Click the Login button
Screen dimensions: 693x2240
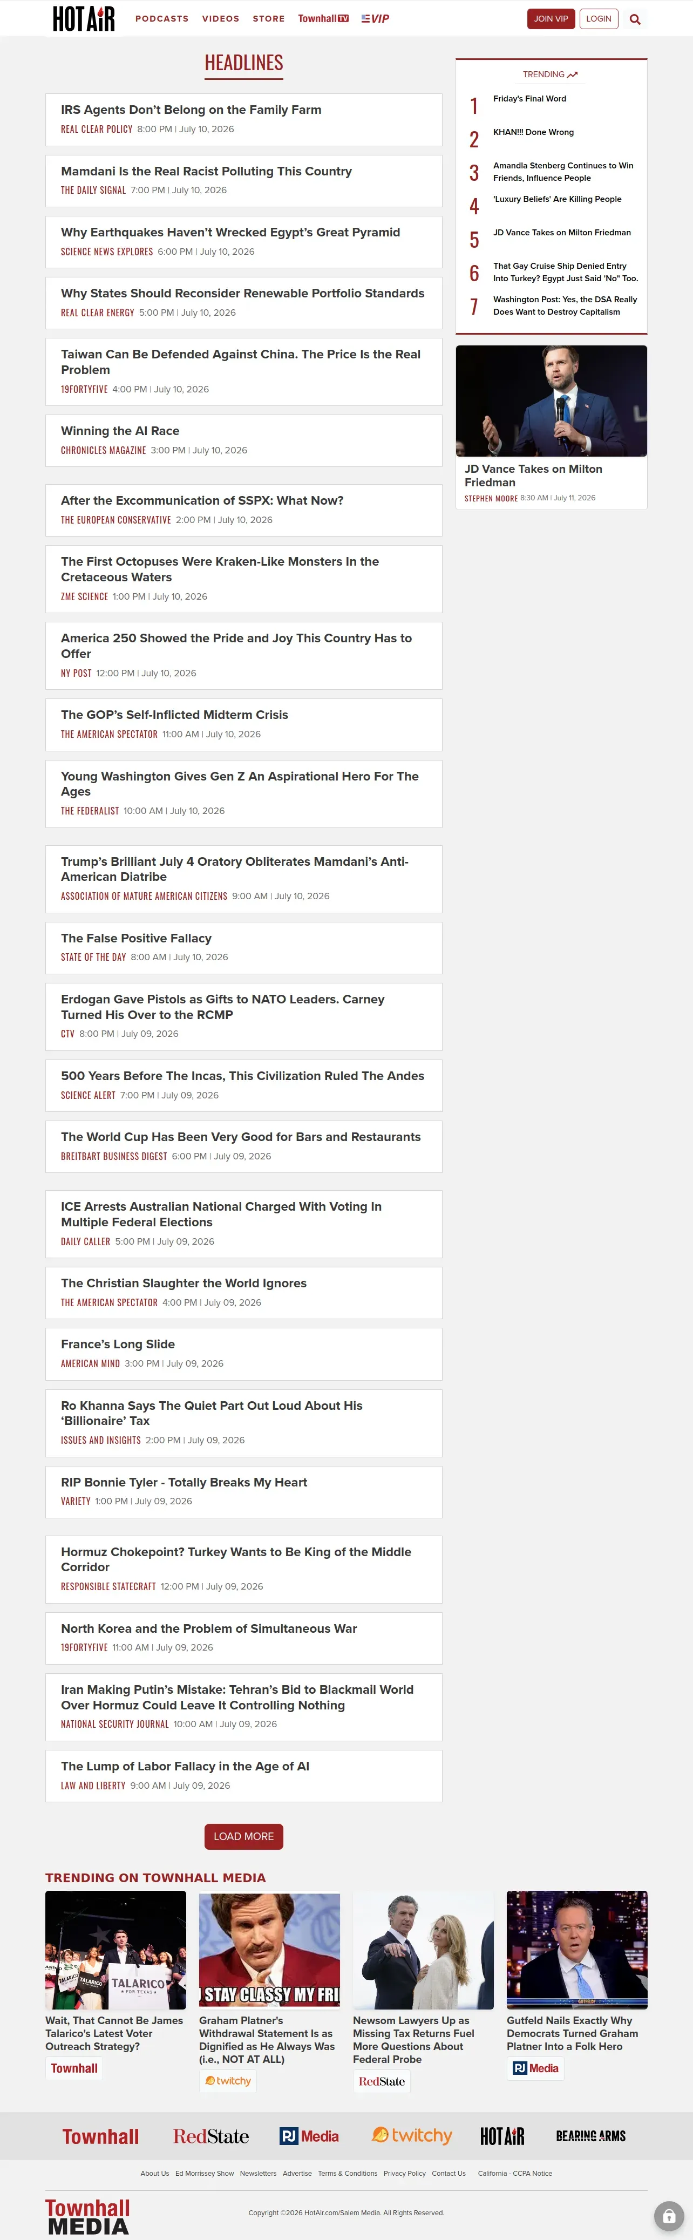pos(598,18)
